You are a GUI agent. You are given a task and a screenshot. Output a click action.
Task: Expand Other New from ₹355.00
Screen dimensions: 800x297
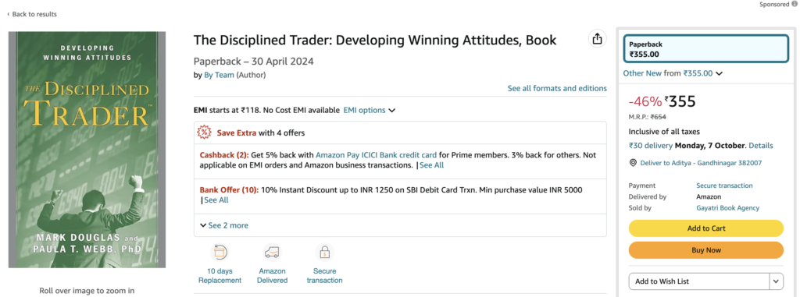point(673,73)
